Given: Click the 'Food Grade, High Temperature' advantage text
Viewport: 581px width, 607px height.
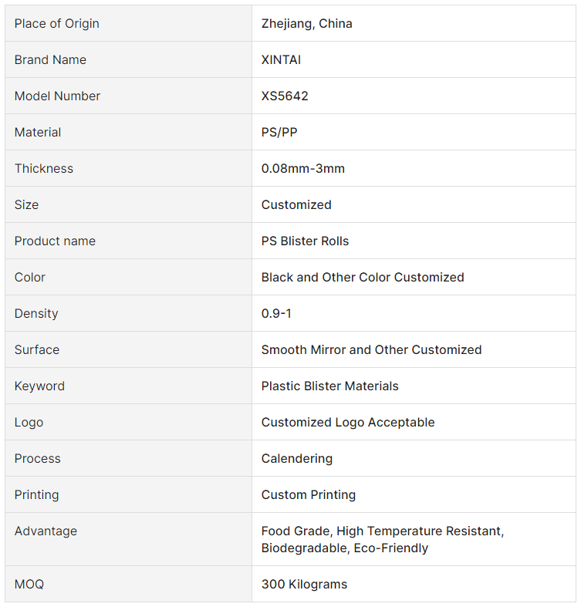Looking at the screenshot, I should point(382,531).
